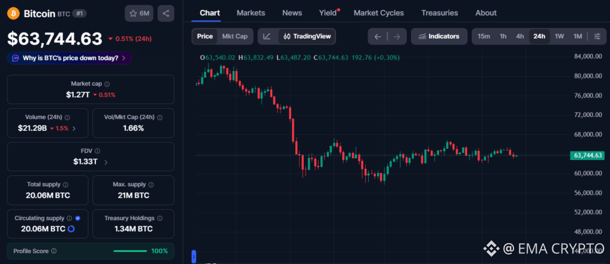This screenshot has width=610, height=264.
Task: Open the Markets tab
Action: 251,13
